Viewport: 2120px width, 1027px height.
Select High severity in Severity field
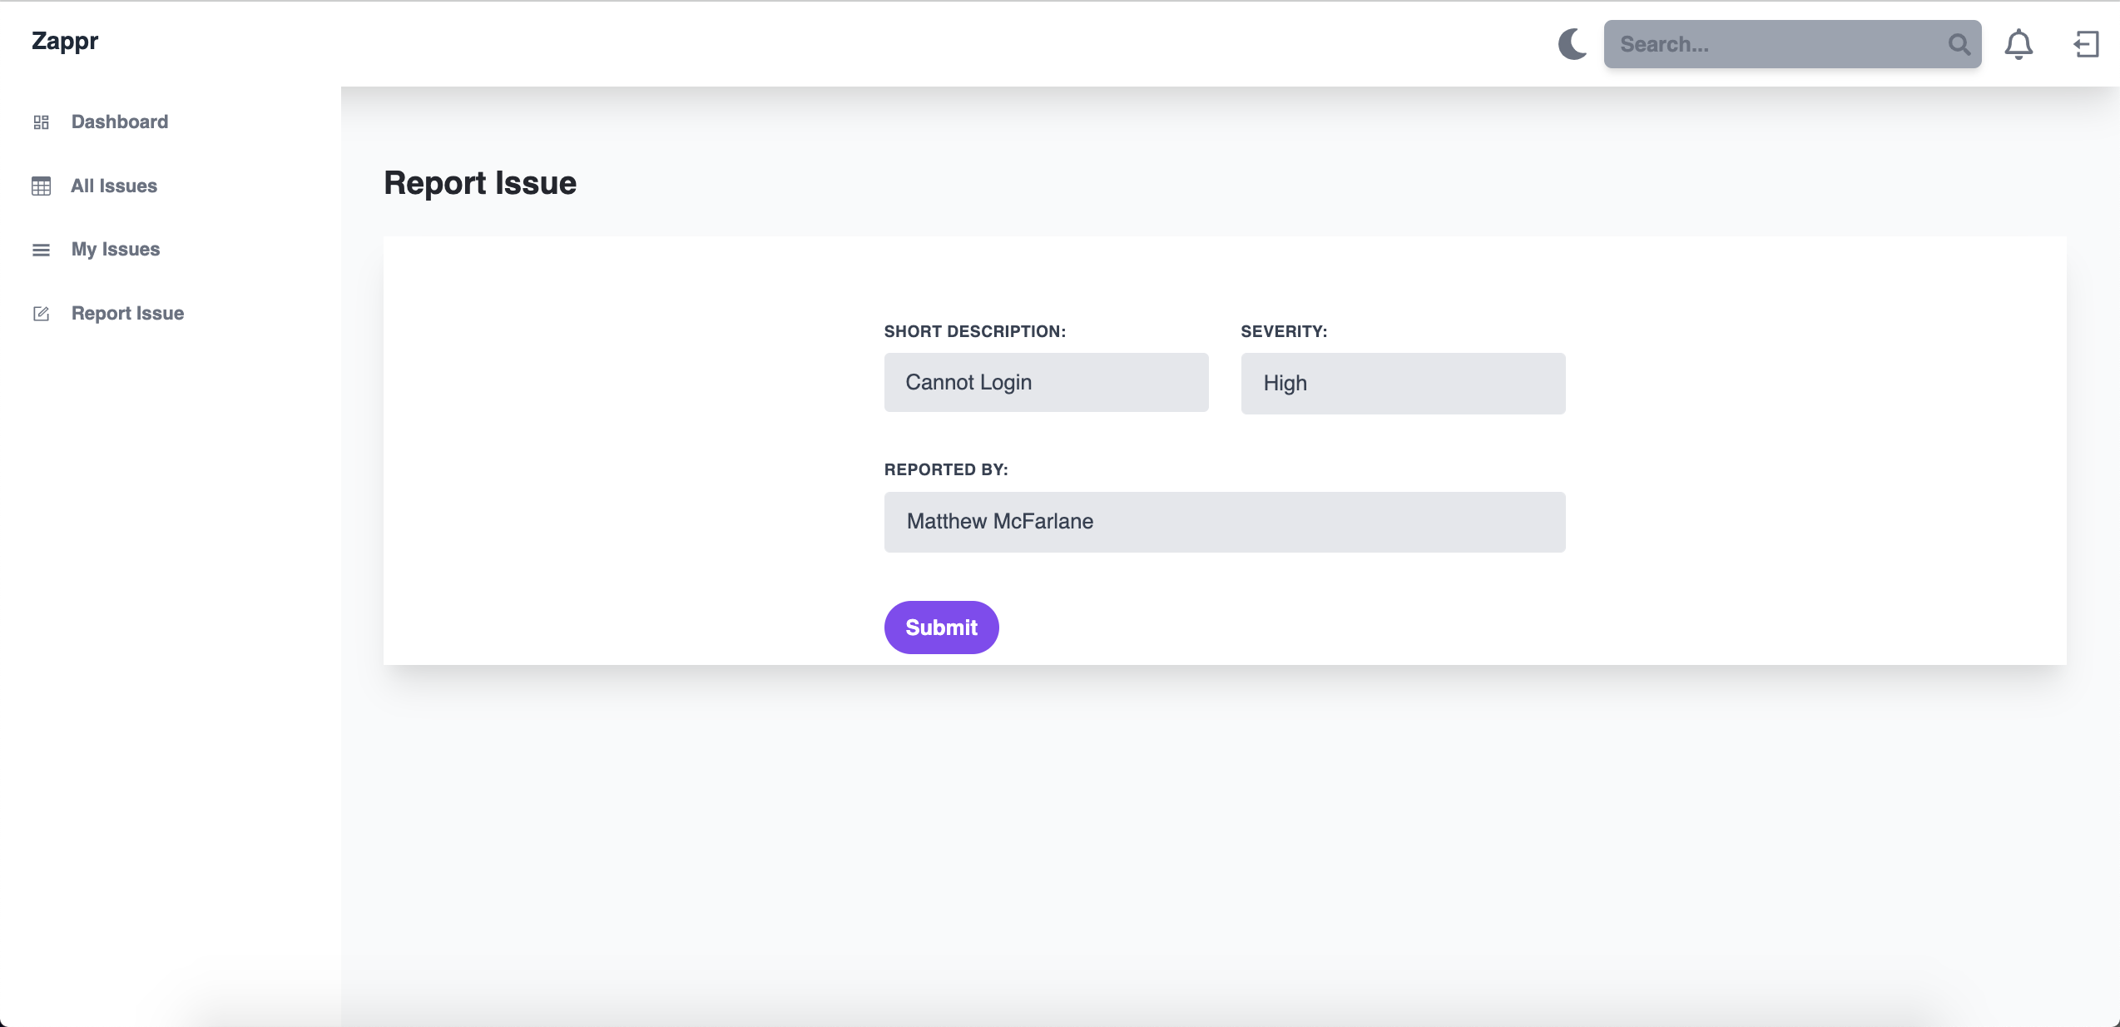pos(1404,381)
